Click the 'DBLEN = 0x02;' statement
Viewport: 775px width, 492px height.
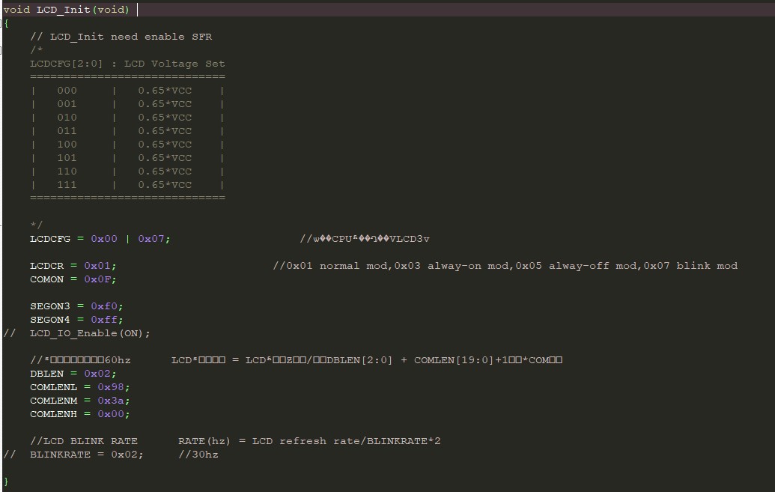coord(73,374)
